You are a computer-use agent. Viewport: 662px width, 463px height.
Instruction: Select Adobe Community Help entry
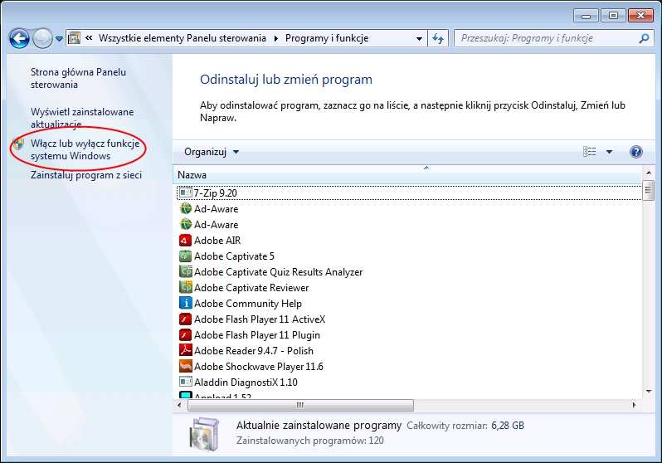tap(248, 304)
